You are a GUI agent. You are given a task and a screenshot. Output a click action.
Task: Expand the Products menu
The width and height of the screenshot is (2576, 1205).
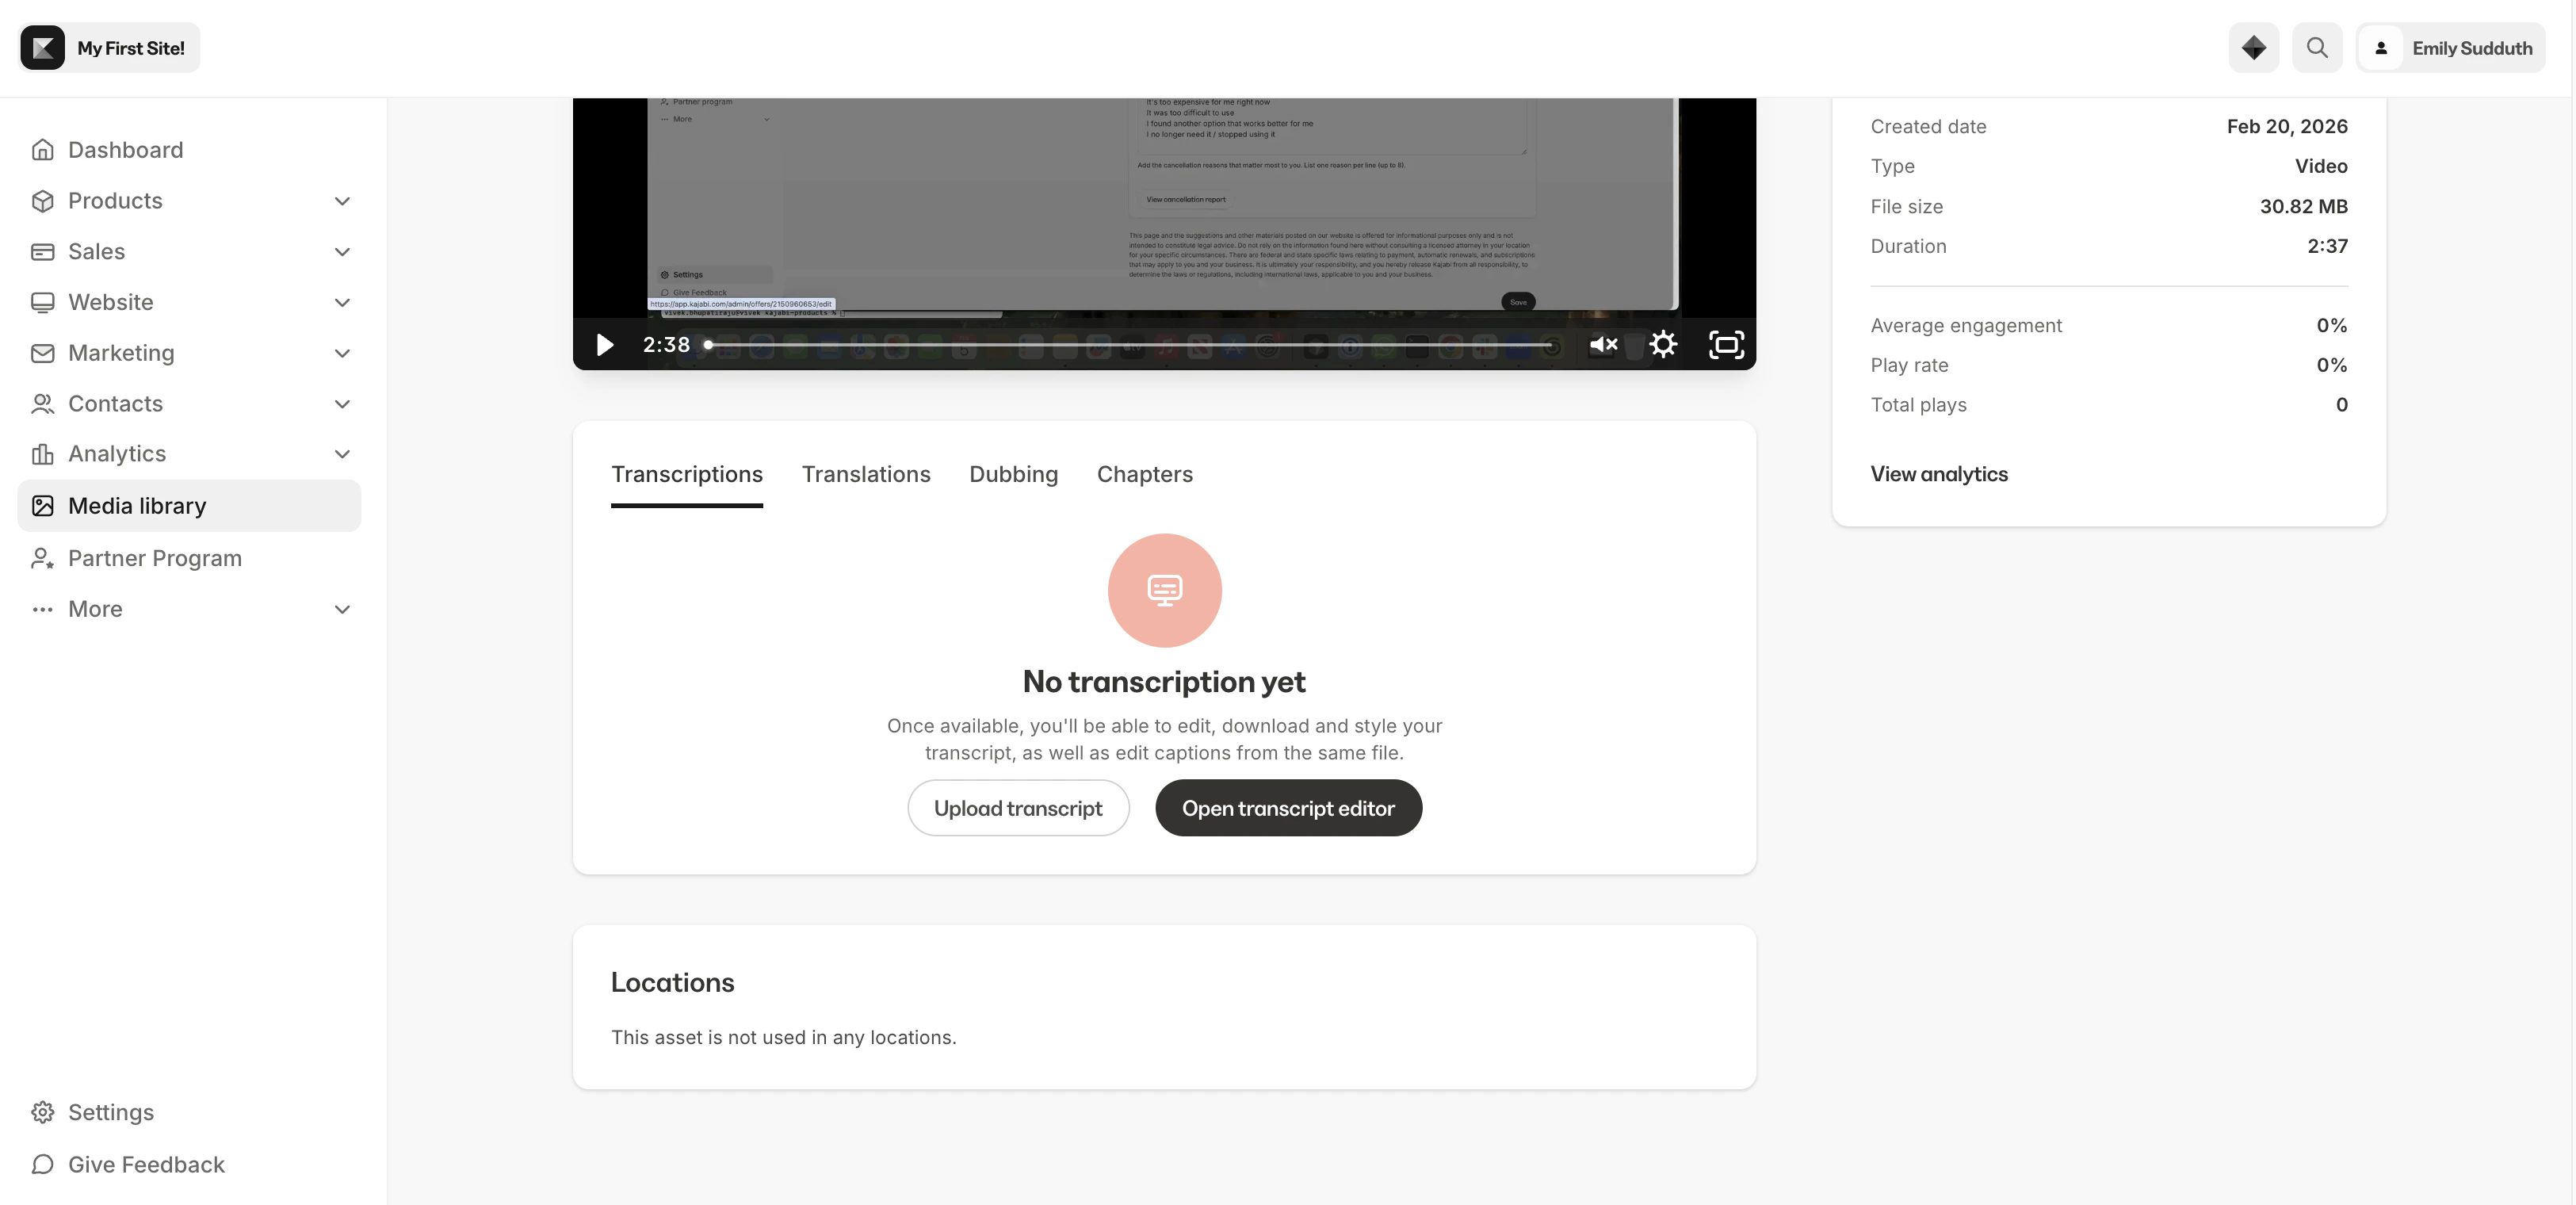point(343,201)
